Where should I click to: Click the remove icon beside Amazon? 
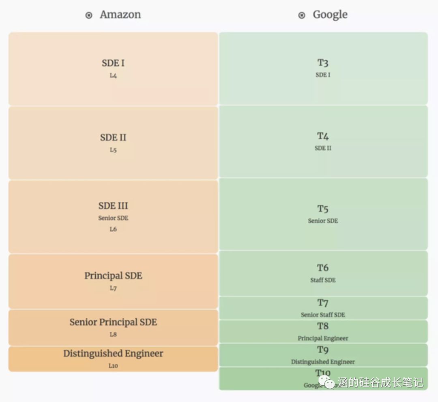click(89, 15)
